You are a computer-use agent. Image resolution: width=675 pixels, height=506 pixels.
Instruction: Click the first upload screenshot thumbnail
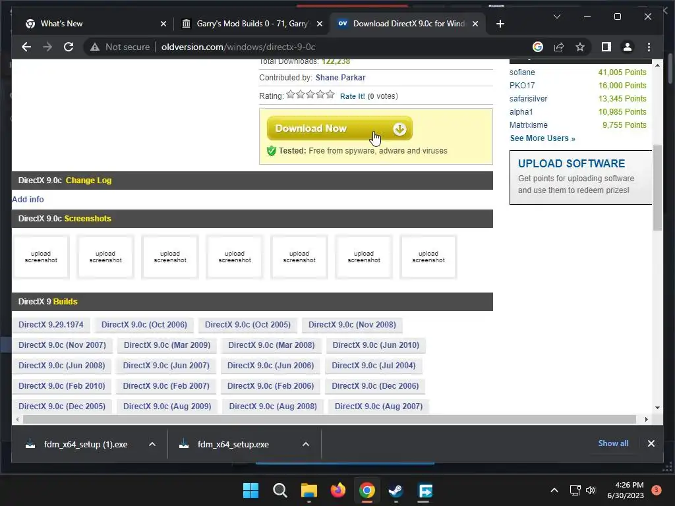[x=41, y=257]
